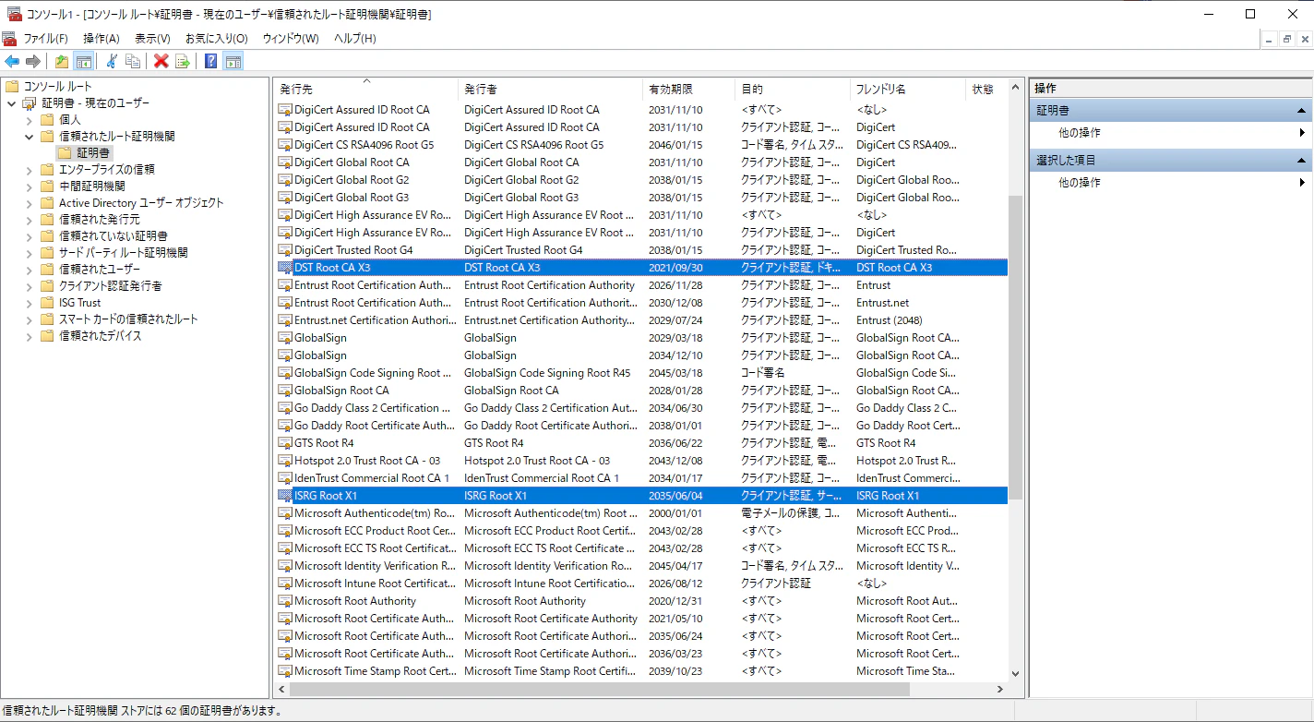Image resolution: width=1314 pixels, height=722 pixels.
Task: Click the list's horizontal scrollbar right arrow
Action: tap(1000, 690)
